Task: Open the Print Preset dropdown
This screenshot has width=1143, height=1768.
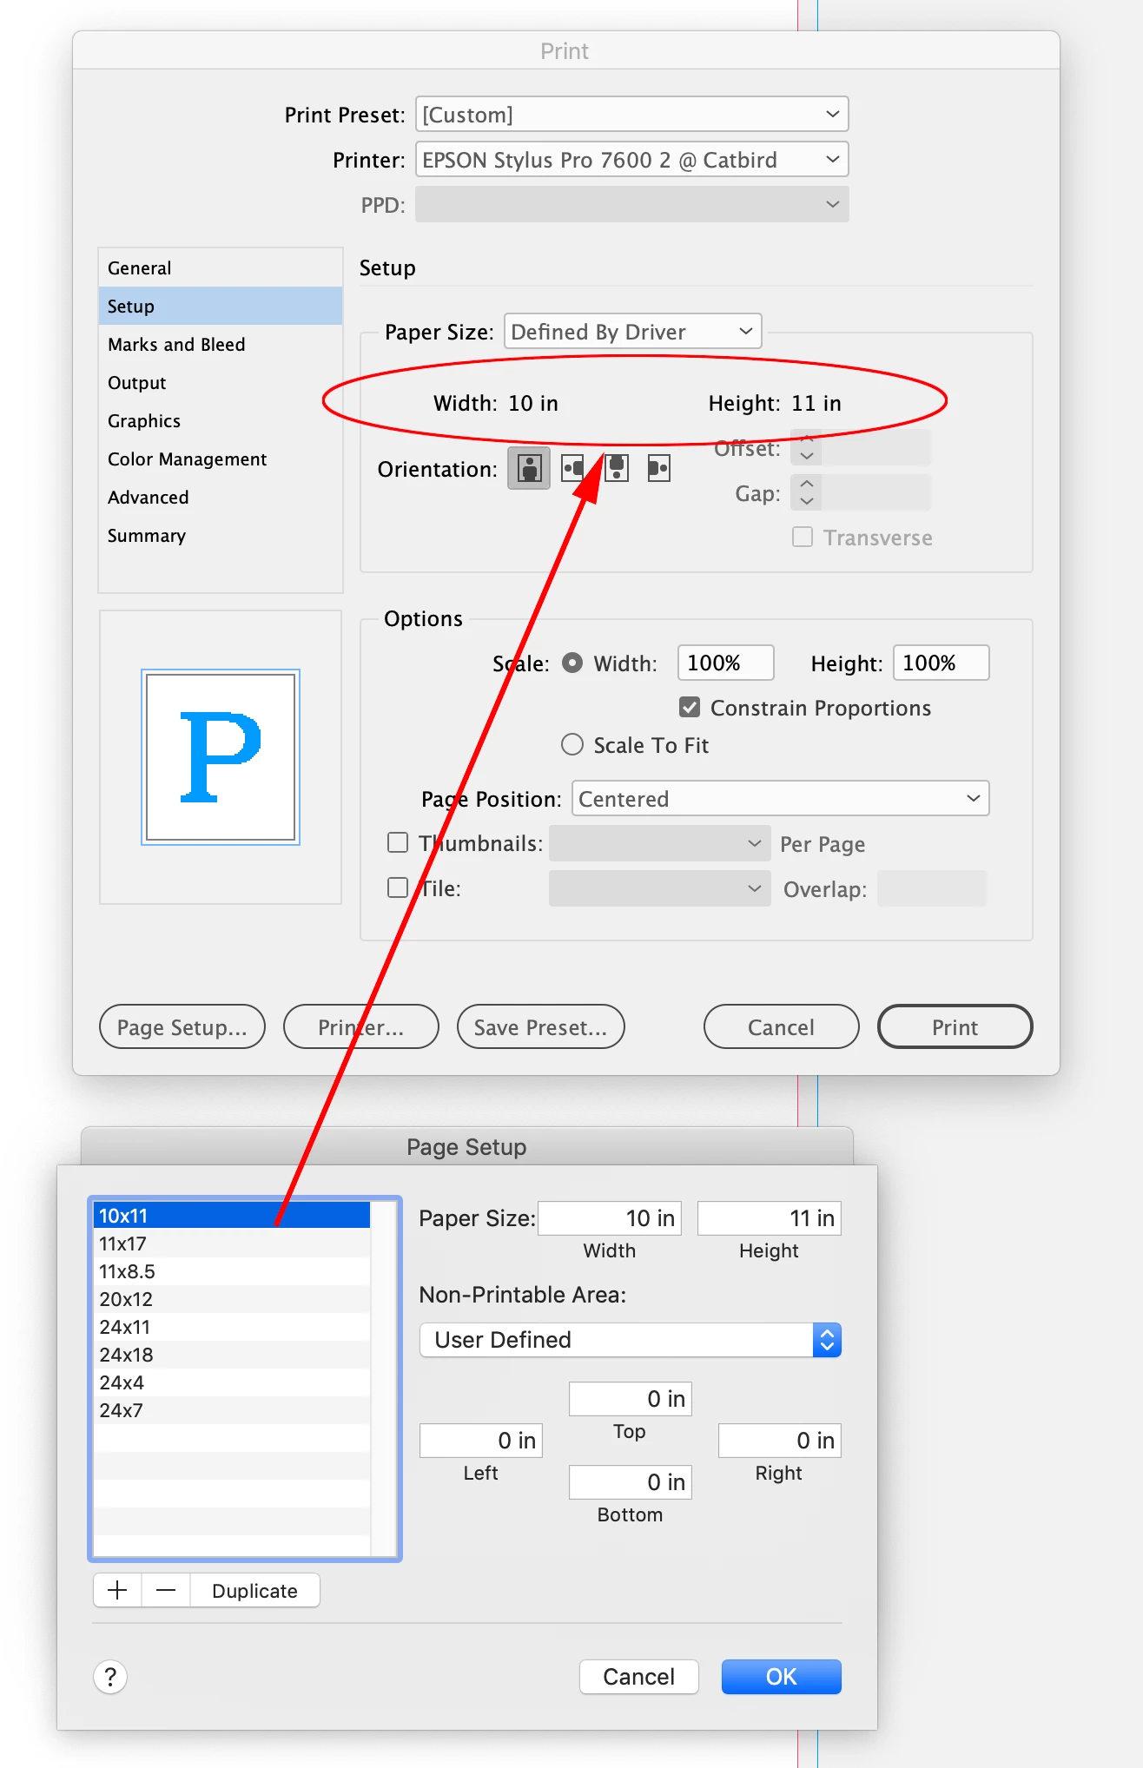Action: click(x=632, y=114)
